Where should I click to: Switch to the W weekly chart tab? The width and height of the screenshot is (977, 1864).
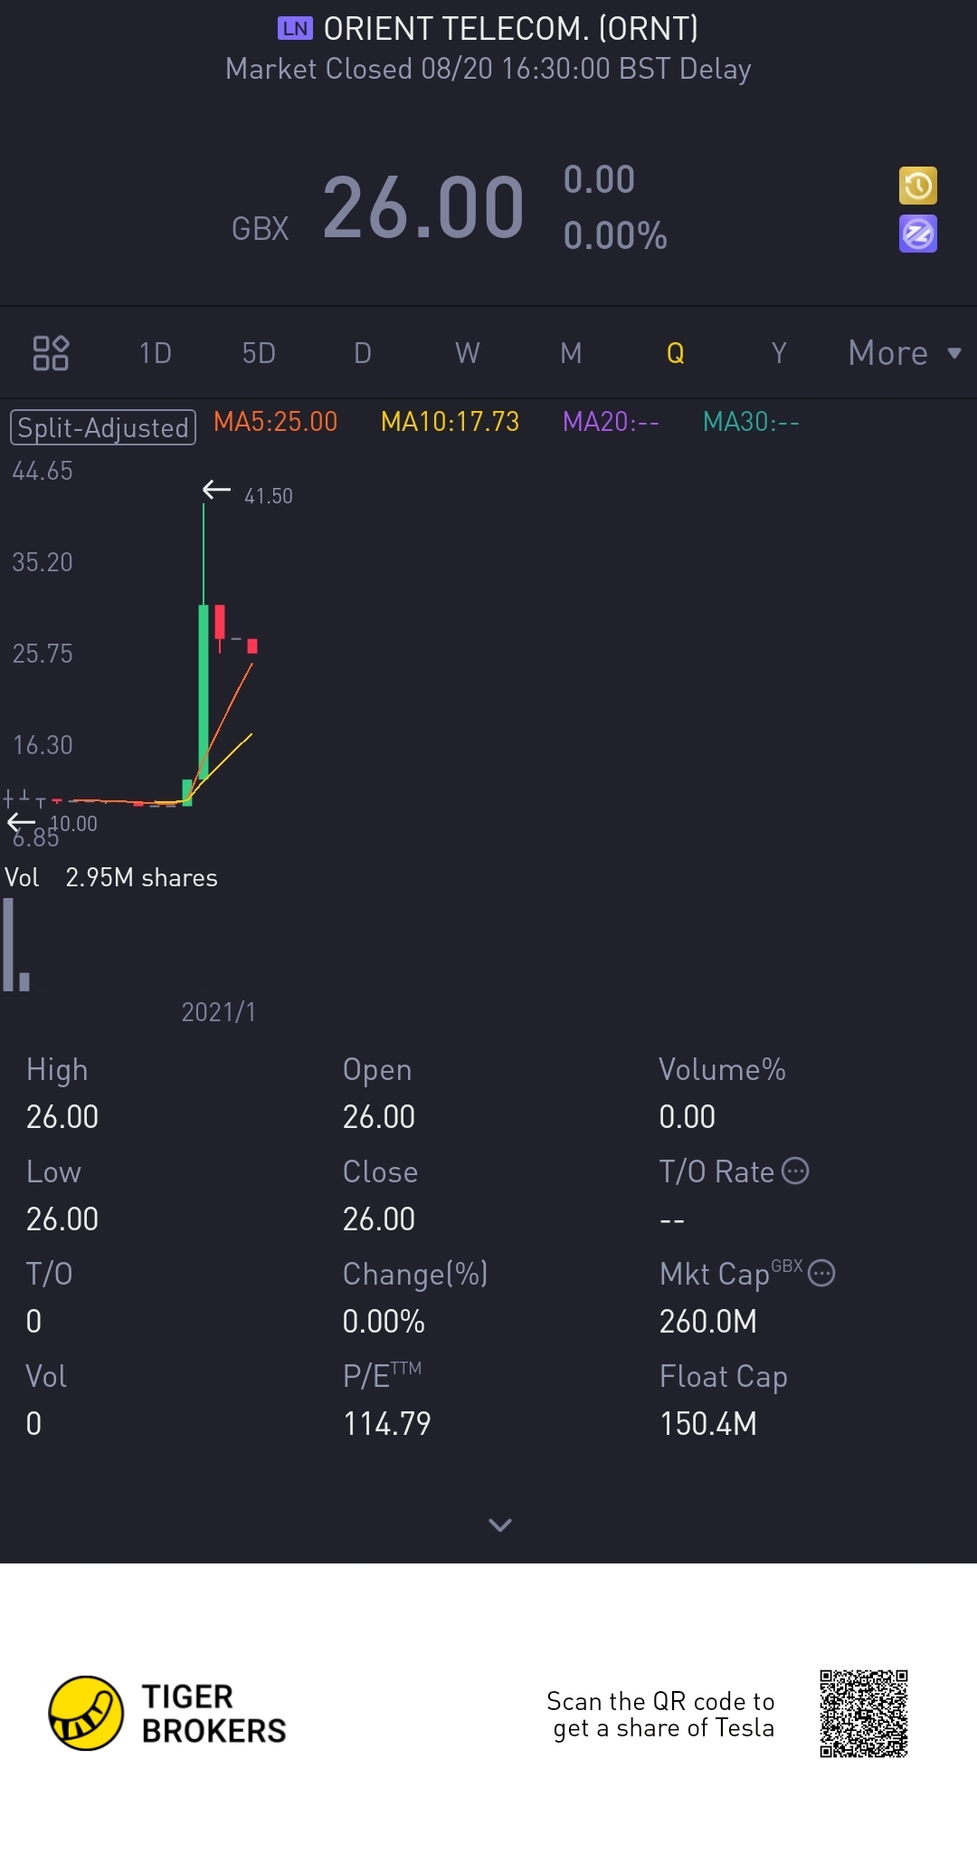468,353
